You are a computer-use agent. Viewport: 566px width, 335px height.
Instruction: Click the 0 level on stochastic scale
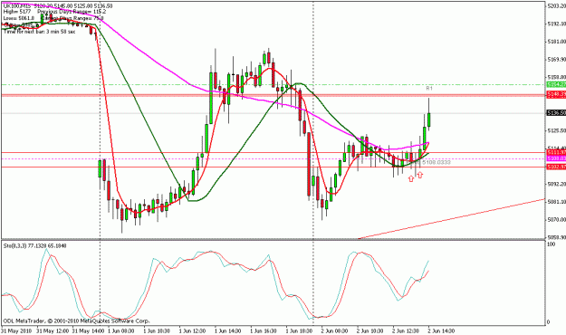[x=549, y=322]
